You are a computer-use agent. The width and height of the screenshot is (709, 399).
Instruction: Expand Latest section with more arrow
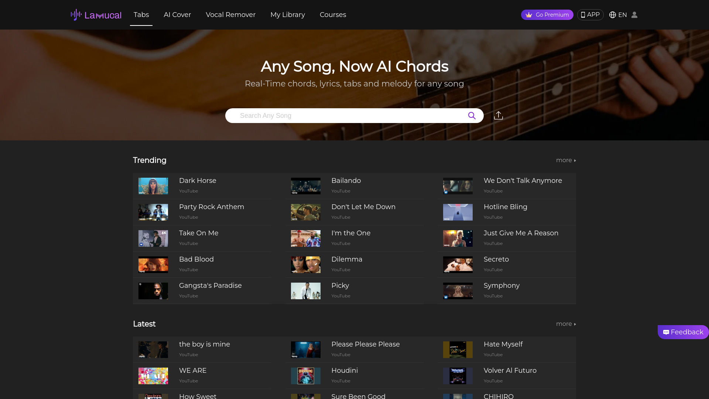566,324
